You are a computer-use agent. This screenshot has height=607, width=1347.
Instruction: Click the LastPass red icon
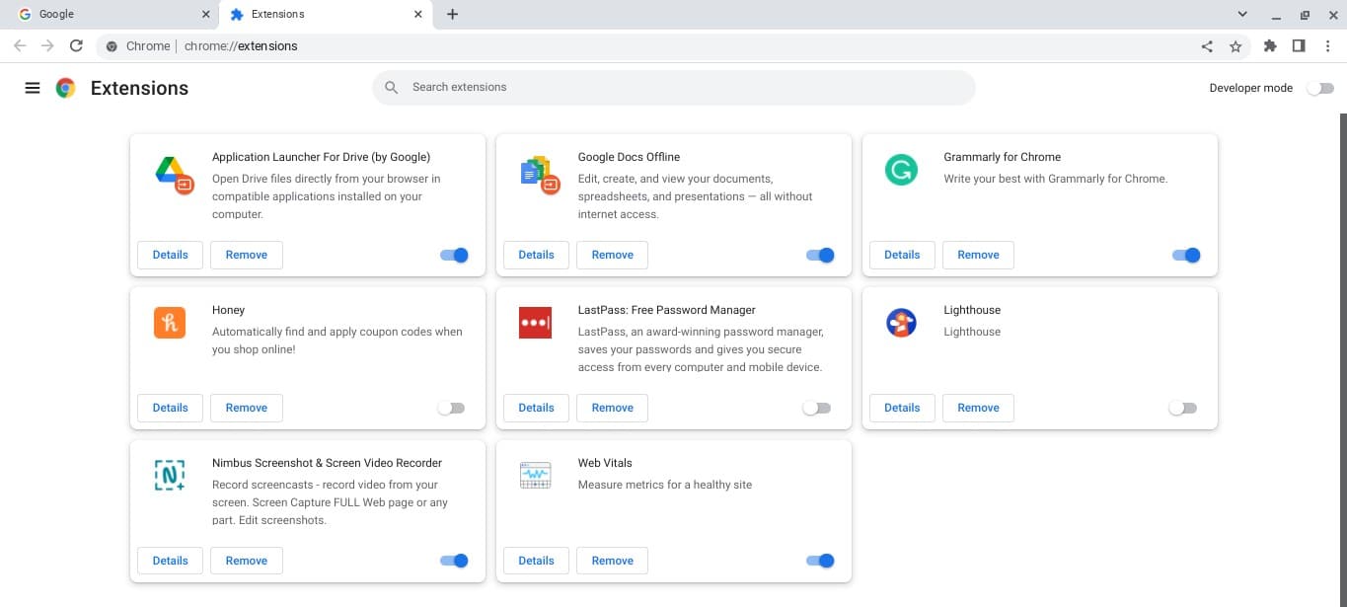[535, 322]
